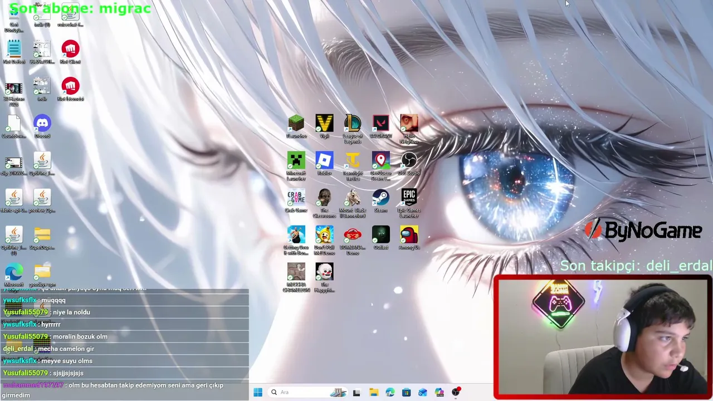Screen dimensions: 713x401
Task: Open The Classrooms game icon
Action: pyautogui.click(x=324, y=198)
